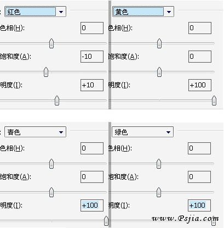The image size is (224, 228).
Task: Click the 绿色 lightness field showing +100
Action: 199,205
